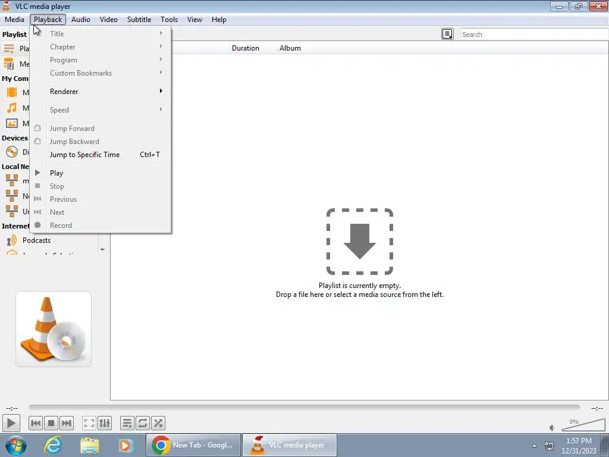Expand the Speed submenu
This screenshot has width=609, height=457.
click(x=101, y=110)
